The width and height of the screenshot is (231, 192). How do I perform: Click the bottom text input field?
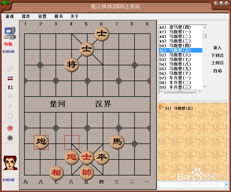[x=191, y=185]
